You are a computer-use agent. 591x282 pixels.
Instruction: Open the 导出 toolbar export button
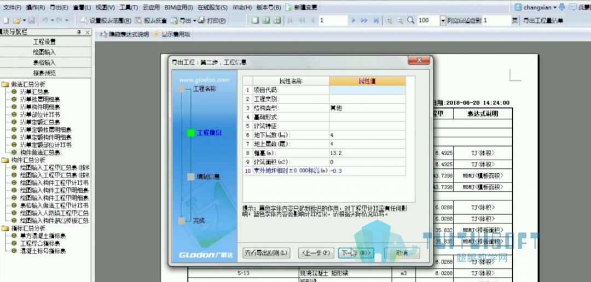coord(181,21)
